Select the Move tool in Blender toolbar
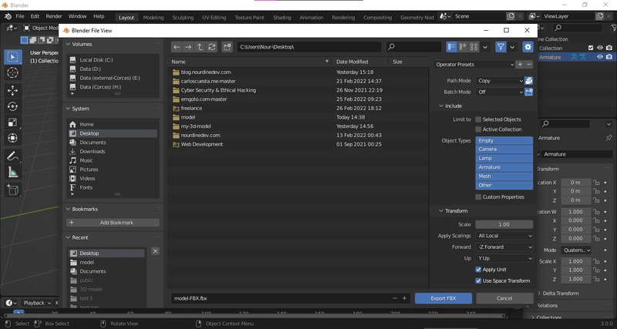Viewport: 617px width, 329px height. pyautogui.click(x=12, y=91)
